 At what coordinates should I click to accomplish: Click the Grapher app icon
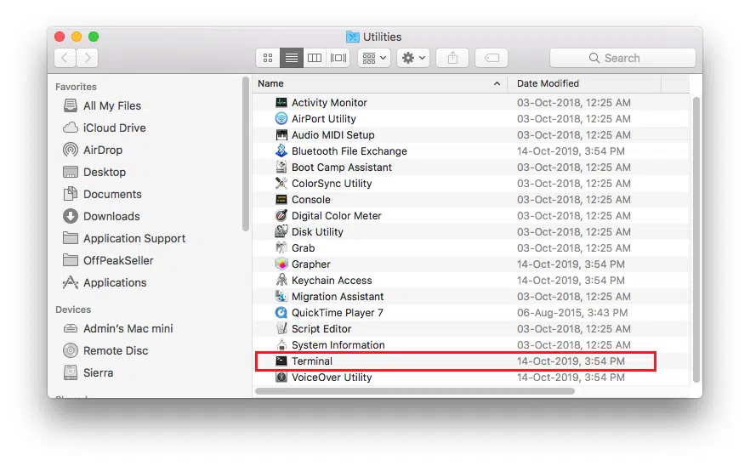pyautogui.click(x=281, y=264)
